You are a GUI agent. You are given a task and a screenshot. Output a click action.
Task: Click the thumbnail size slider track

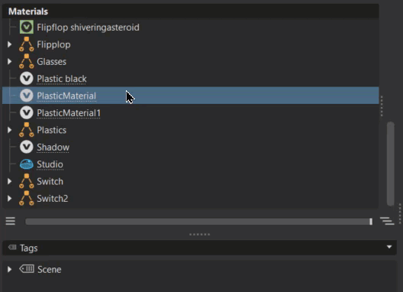[x=199, y=222]
